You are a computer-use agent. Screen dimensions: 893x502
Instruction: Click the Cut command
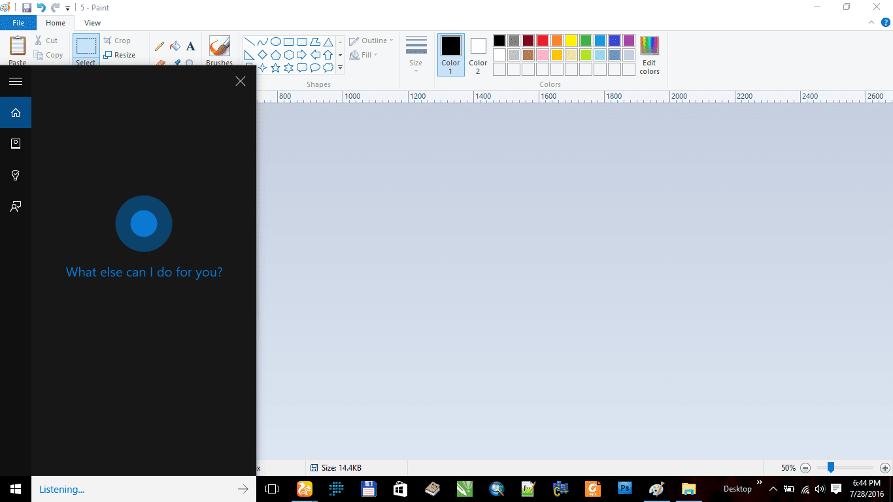[x=46, y=41]
